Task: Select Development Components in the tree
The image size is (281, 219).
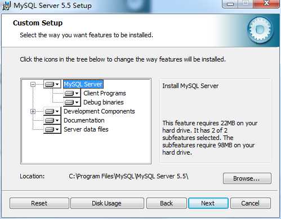Action: coord(99,111)
